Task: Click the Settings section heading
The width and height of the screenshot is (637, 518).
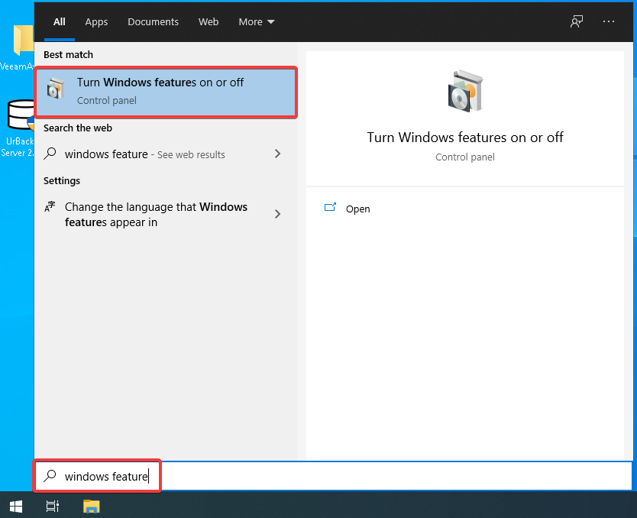Action: [x=62, y=181]
